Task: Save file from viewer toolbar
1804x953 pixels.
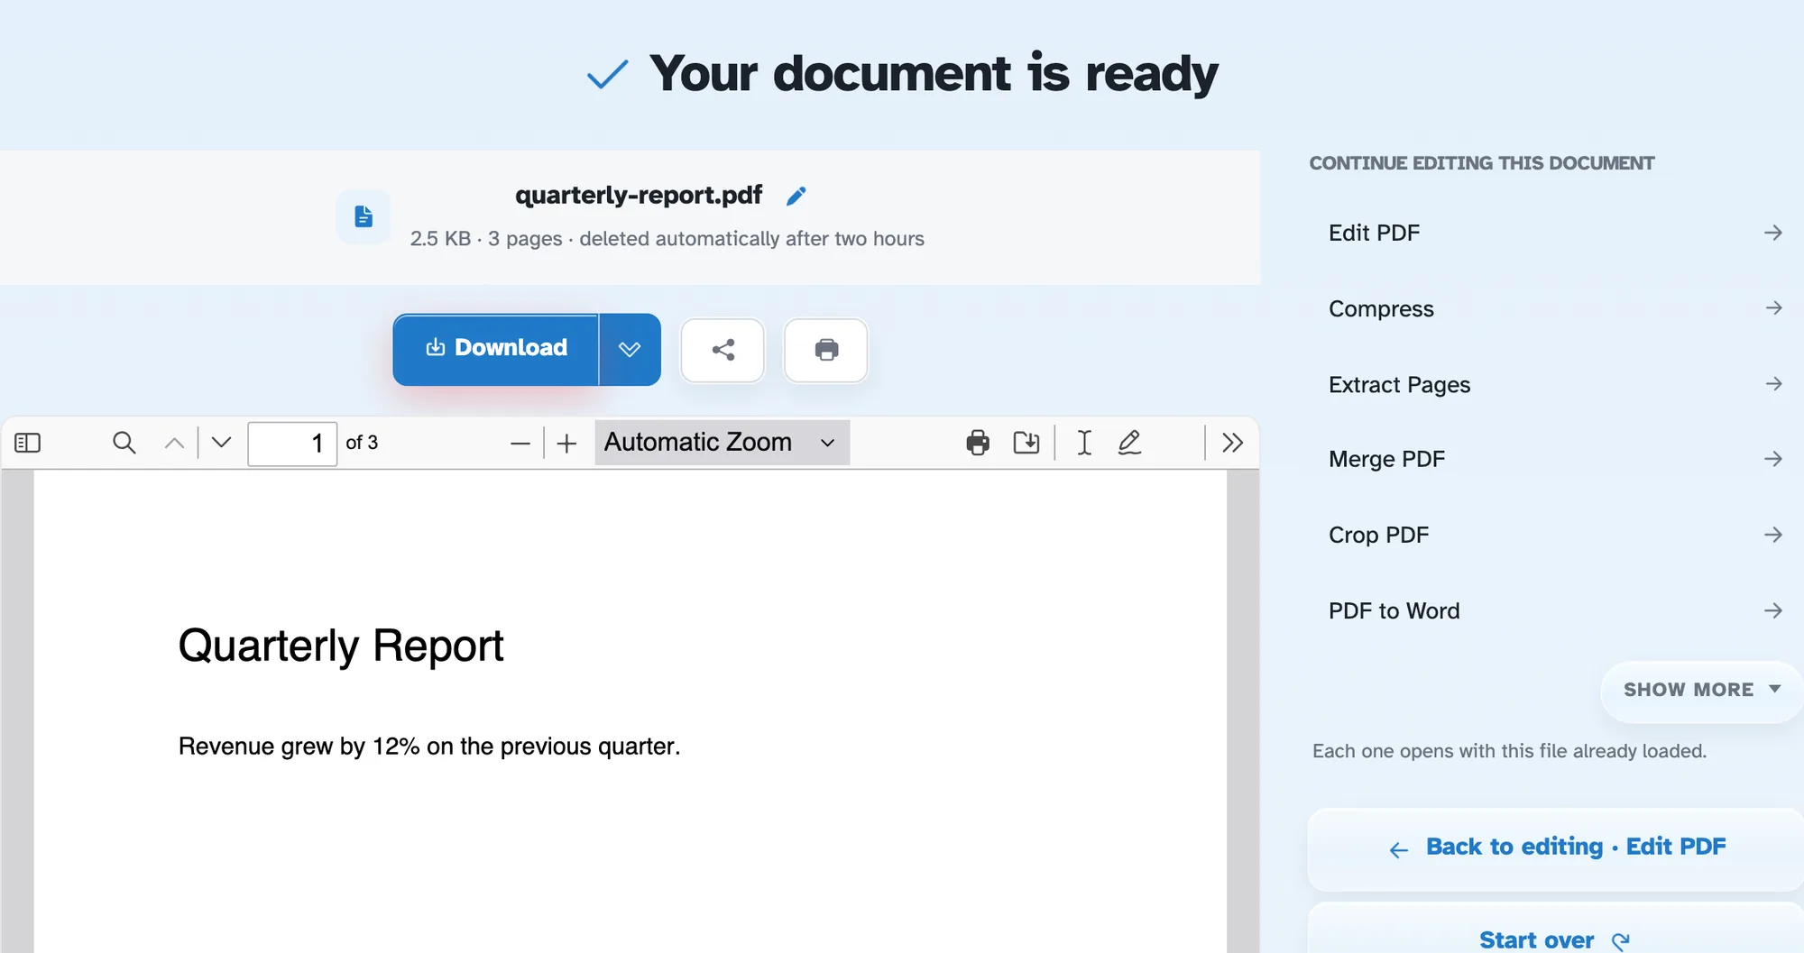Action: 1026,443
